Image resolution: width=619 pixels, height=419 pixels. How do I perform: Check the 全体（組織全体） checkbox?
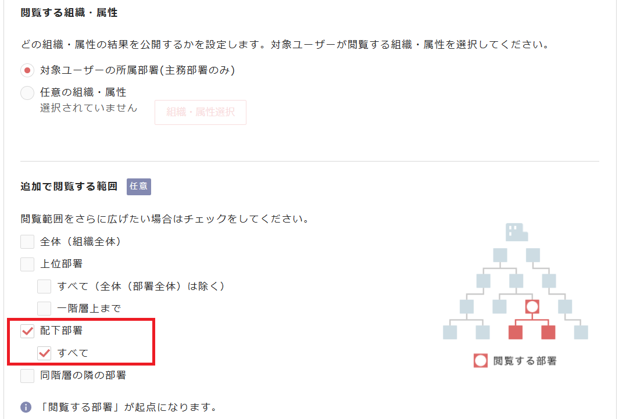pyautogui.click(x=27, y=242)
